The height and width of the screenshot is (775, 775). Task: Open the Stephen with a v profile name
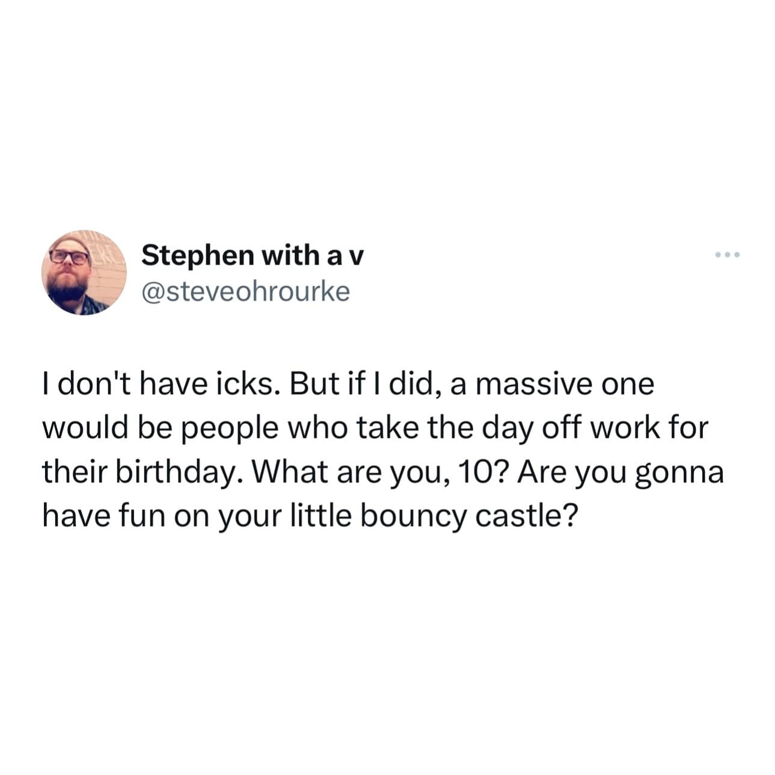253,256
